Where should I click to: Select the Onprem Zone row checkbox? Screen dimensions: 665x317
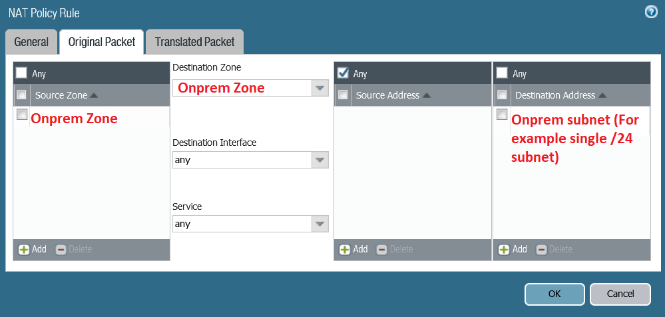(x=22, y=115)
